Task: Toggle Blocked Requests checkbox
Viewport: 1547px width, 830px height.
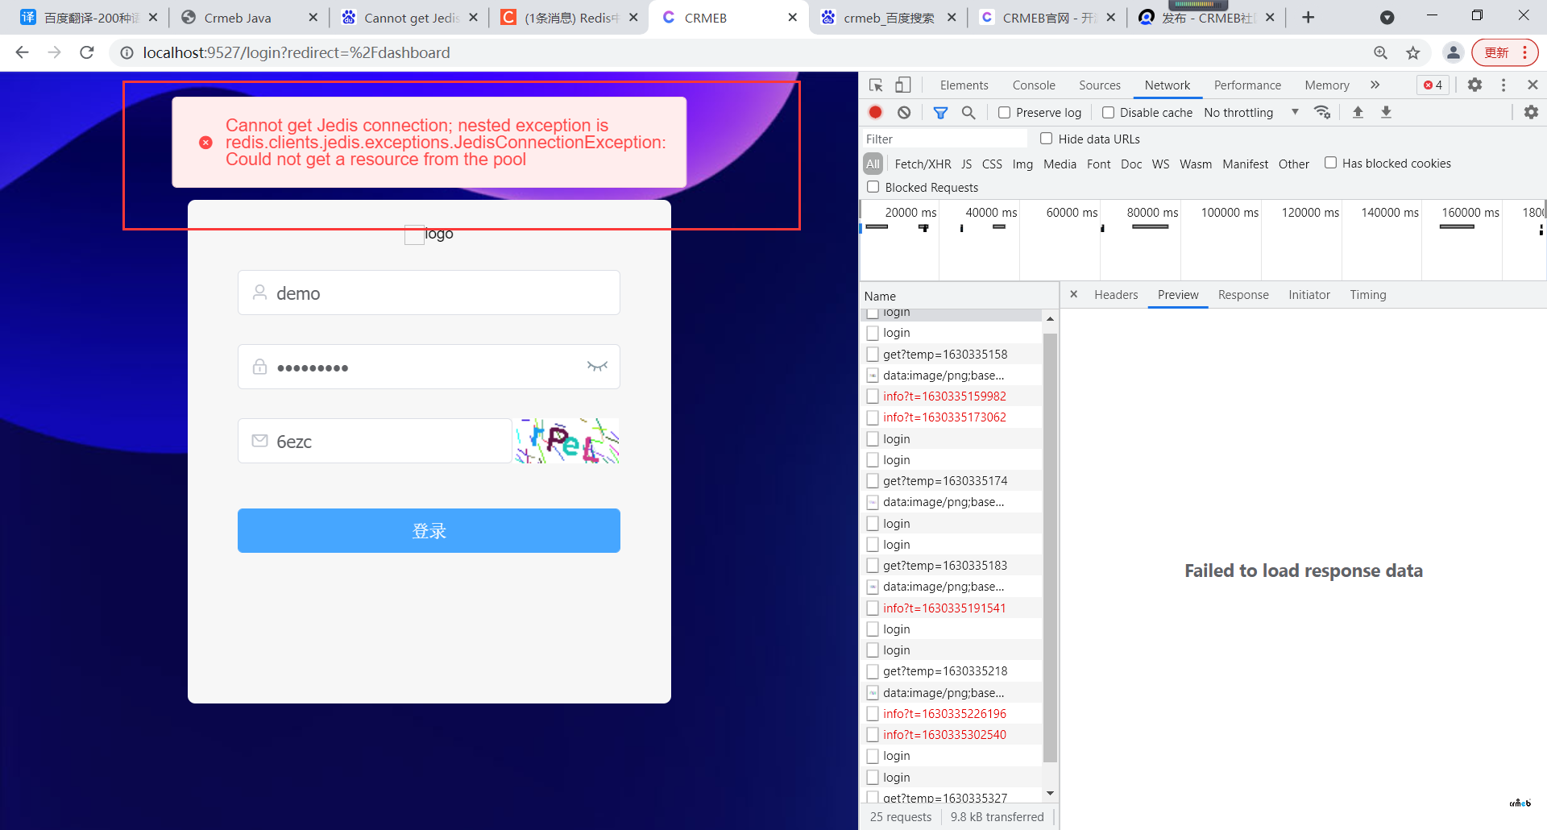Action: (873, 187)
